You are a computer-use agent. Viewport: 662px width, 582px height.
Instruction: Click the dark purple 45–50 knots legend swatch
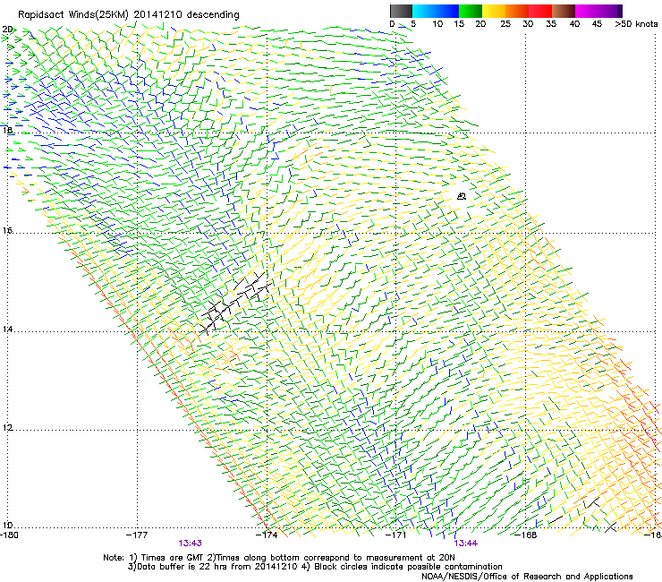[610, 11]
